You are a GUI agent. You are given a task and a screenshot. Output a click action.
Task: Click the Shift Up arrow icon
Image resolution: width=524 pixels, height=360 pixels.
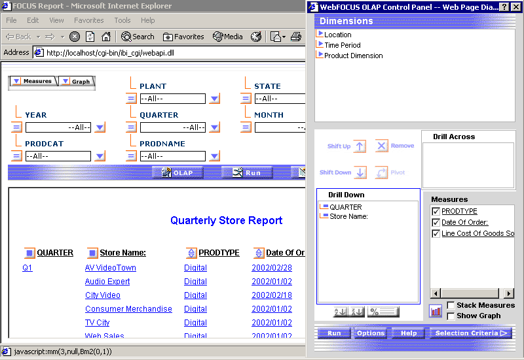(360, 146)
